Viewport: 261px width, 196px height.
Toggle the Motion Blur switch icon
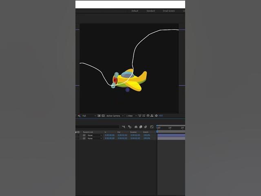click(146, 127)
